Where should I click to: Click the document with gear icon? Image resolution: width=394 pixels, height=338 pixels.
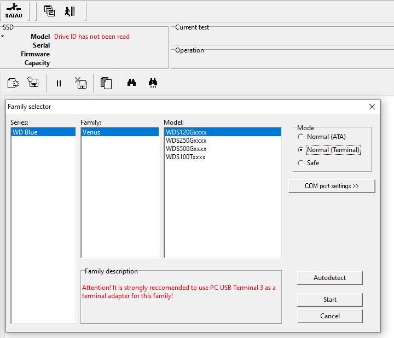coord(13,83)
